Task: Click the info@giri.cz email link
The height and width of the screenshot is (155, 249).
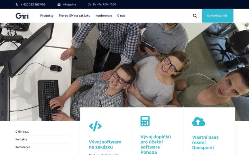Action: pyautogui.click(x=70, y=4)
